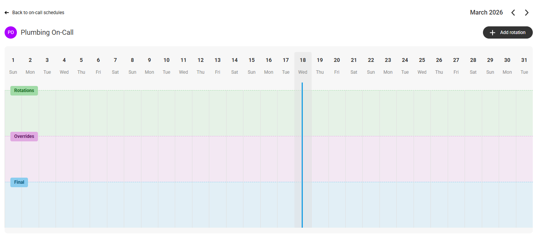Select day 28 Sat header
537x238 pixels.
pos(473,66)
